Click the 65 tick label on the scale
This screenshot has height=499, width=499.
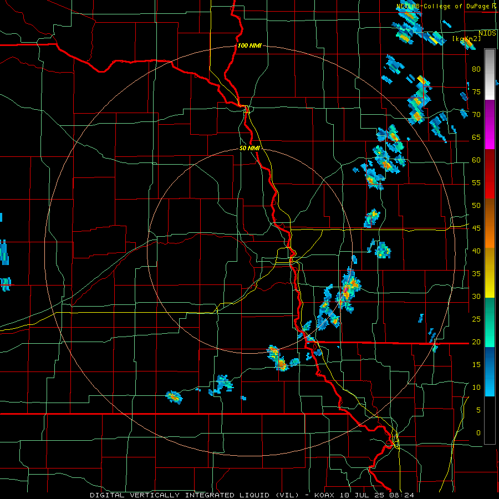(x=476, y=137)
